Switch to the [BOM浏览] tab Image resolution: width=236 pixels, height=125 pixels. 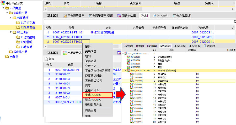click(165, 46)
